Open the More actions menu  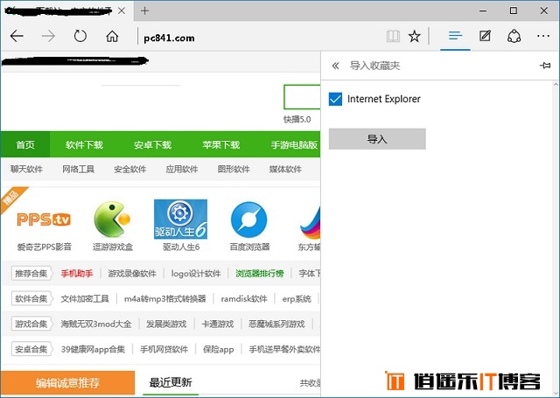tap(543, 36)
